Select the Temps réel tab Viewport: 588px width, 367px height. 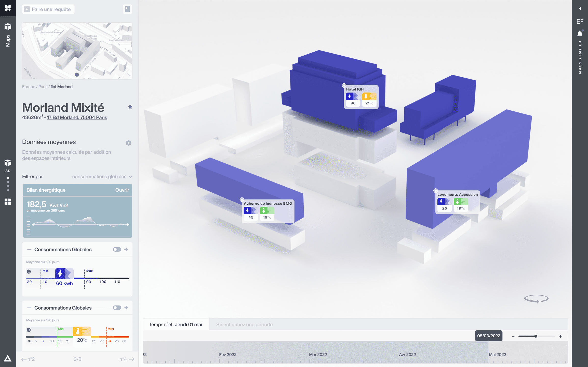(176, 325)
